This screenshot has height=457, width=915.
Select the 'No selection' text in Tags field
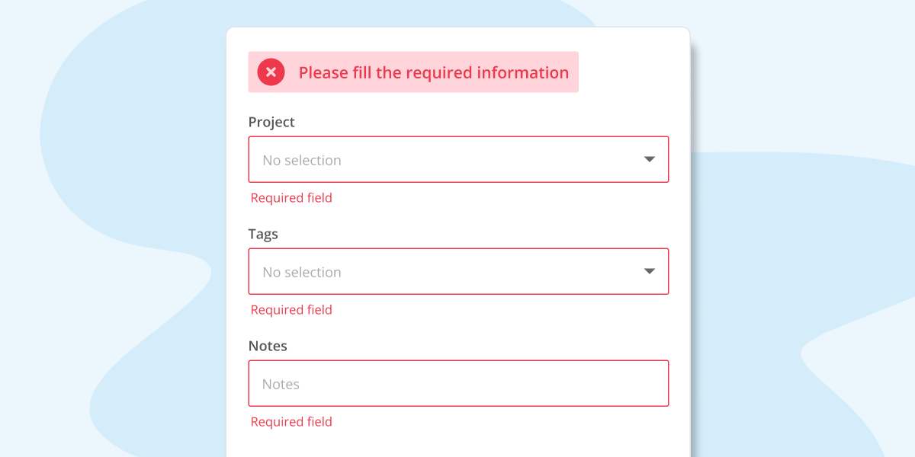300,272
